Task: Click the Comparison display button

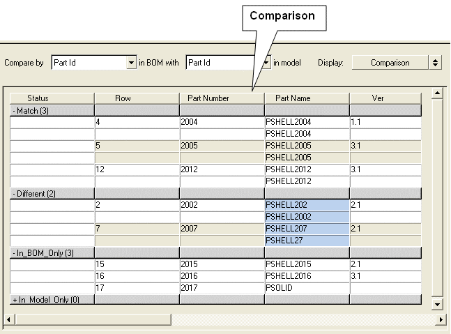Action: [390, 63]
